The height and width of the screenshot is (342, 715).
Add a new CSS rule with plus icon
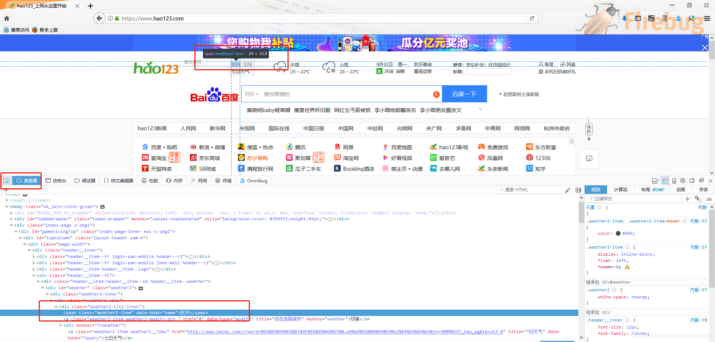click(687, 199)
